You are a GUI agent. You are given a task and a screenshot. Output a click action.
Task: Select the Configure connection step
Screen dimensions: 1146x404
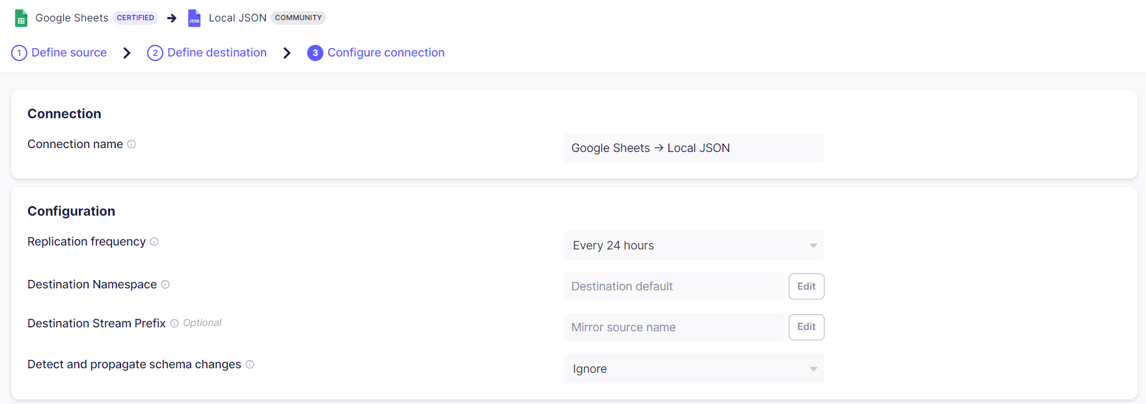386,53
